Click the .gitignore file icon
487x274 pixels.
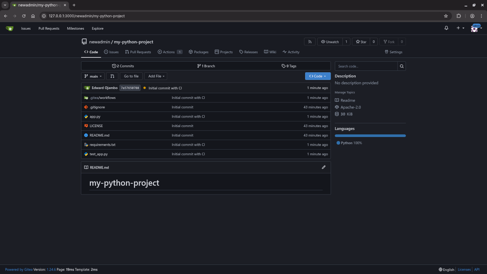pos(86,107)
